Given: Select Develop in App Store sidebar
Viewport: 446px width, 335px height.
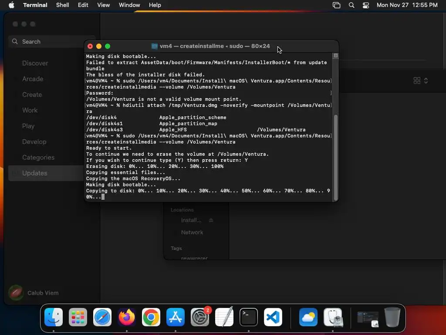Looking at the screenshot, I should 34,142.
